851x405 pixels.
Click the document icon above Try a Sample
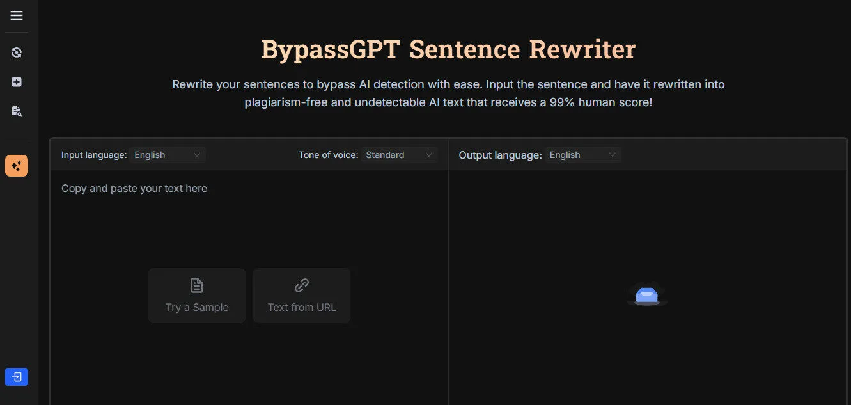[x=196, y=286]
